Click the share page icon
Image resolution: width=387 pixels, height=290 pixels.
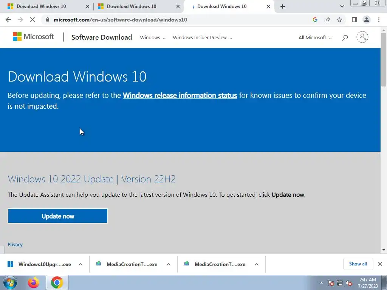[327, 20]
